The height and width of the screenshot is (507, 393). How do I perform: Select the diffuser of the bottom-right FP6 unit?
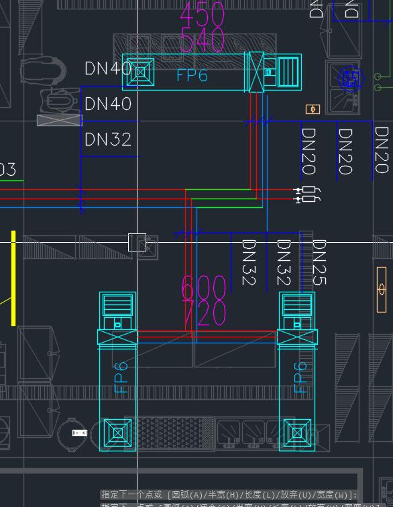coord(297,433)
